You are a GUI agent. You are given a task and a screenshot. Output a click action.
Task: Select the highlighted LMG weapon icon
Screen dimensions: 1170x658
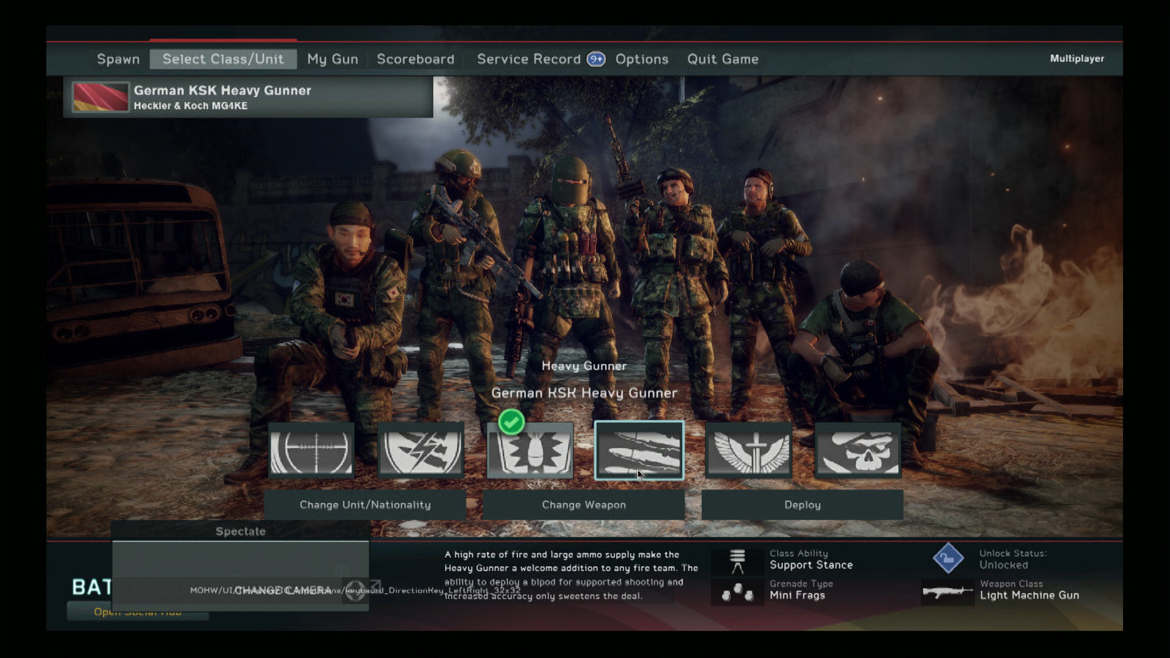(639, 450)
